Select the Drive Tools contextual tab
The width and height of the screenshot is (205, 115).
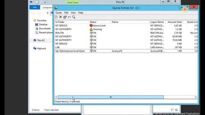click(x=73, y=3)
